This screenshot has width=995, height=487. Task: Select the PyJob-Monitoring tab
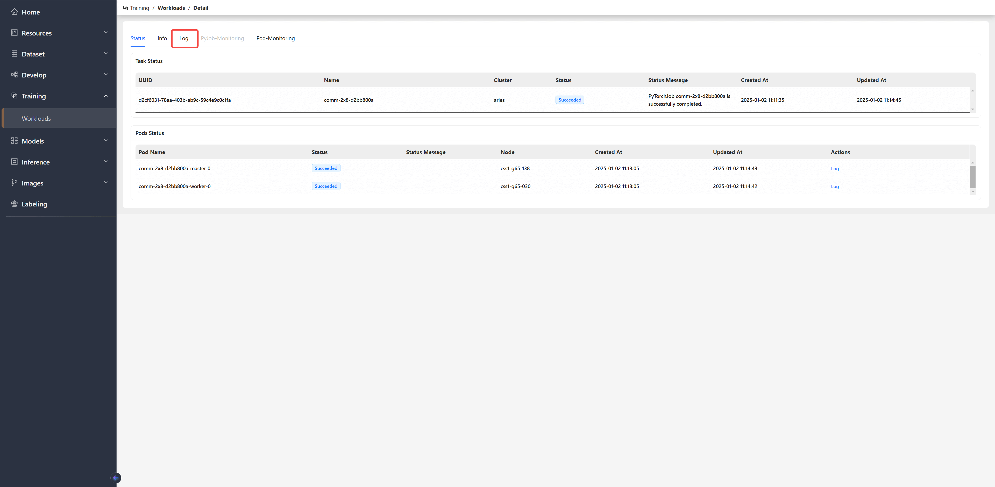223,38
